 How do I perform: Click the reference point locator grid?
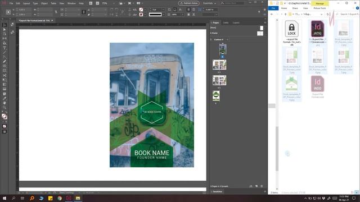click(x=8, y=12)
